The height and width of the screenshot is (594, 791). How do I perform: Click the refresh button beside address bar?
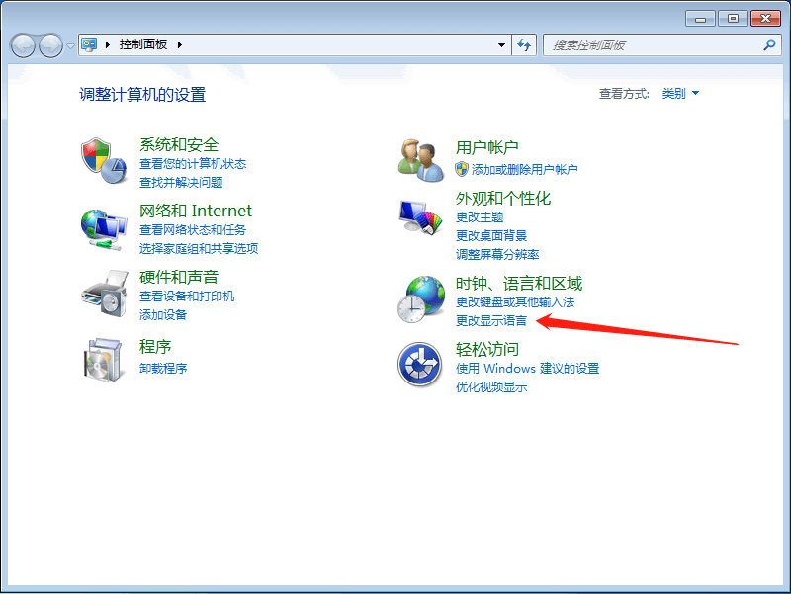click(x=524, y=45)
